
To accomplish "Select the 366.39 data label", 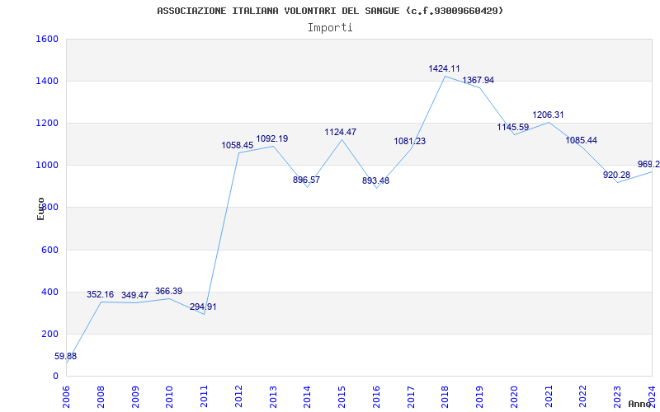I will tap(169, 291).
